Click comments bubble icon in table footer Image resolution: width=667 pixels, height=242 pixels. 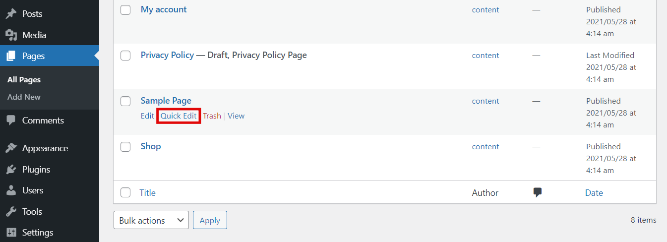click(x=537, y=192)
